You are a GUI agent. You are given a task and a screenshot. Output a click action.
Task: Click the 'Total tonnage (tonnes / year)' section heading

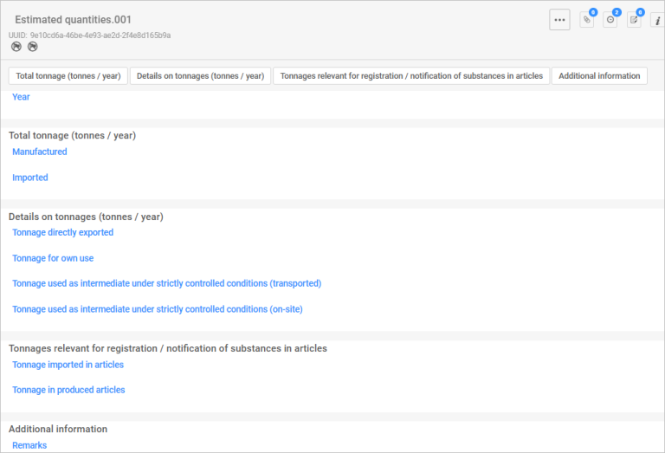coord(72,135)
